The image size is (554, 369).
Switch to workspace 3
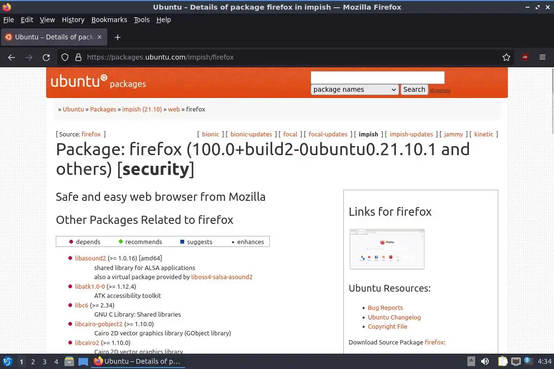[x=45, y=362]
